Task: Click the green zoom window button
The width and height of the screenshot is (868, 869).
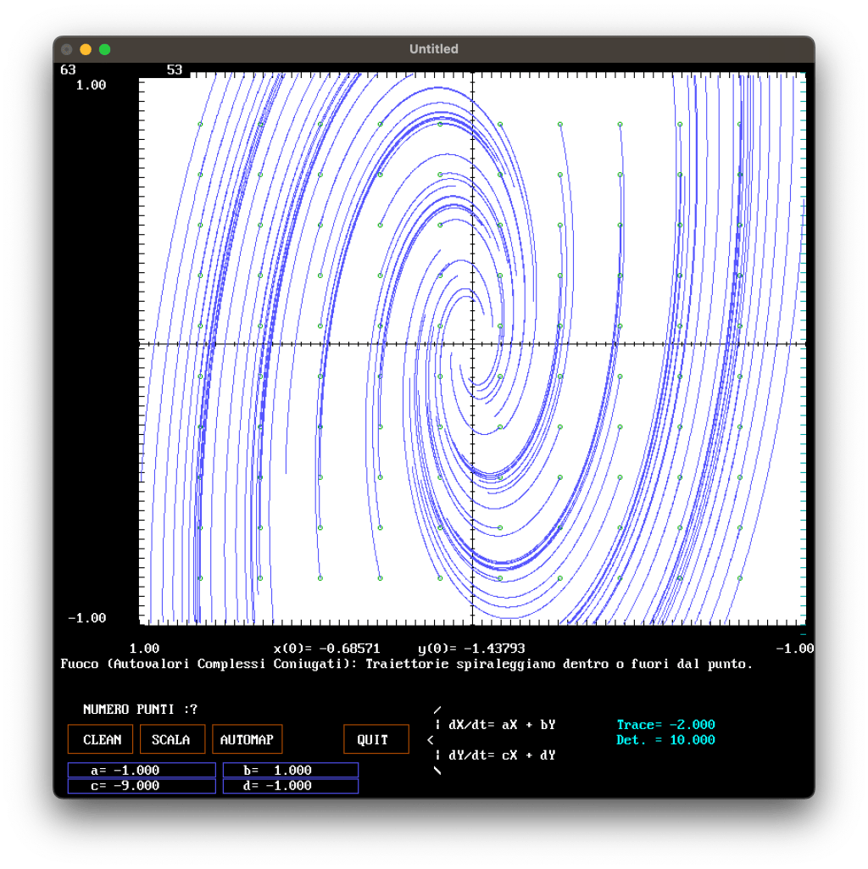Action: pos(104,49)
